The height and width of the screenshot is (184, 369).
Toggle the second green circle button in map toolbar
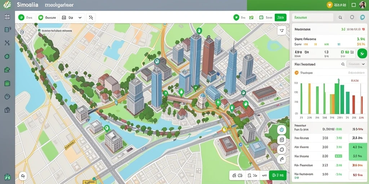point(41,17)
